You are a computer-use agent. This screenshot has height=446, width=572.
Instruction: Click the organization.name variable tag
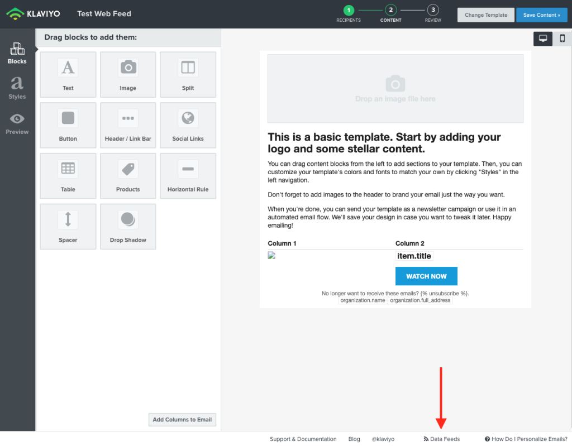(x=363, y=300)
